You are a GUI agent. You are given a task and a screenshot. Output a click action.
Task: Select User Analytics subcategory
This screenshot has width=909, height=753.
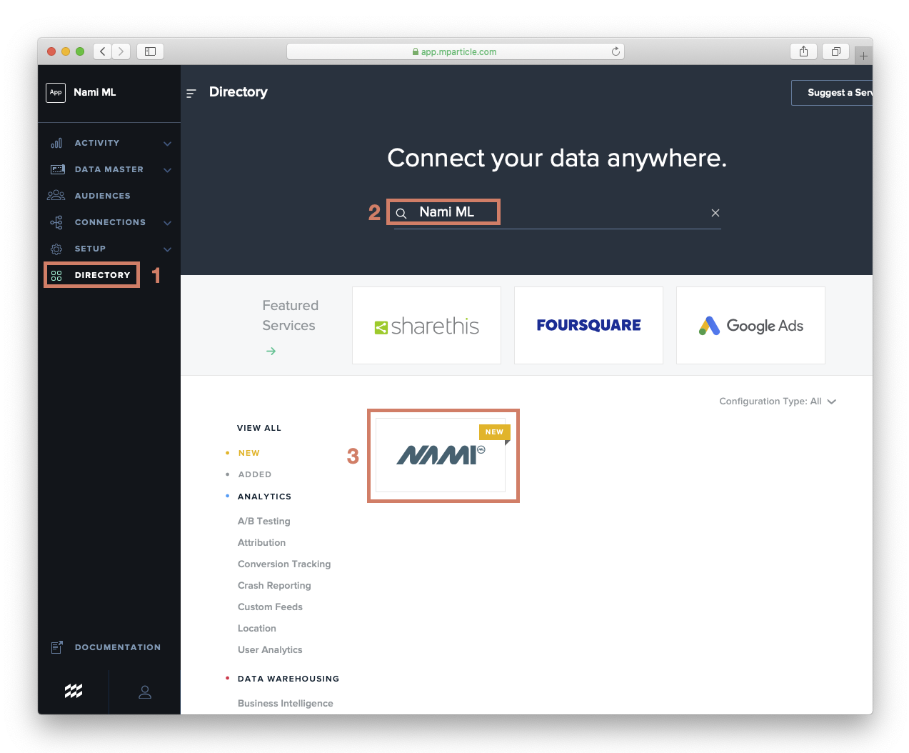click(x=270, y=650)
